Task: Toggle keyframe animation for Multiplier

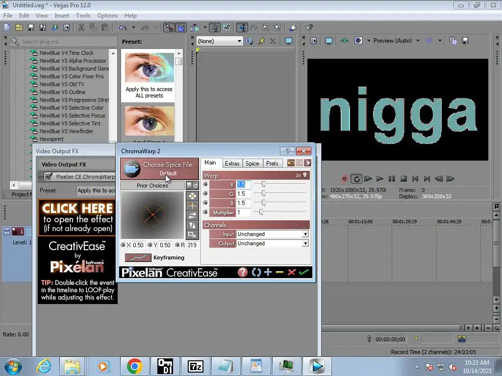Action: pyautogui.click(x=205, y=212)
